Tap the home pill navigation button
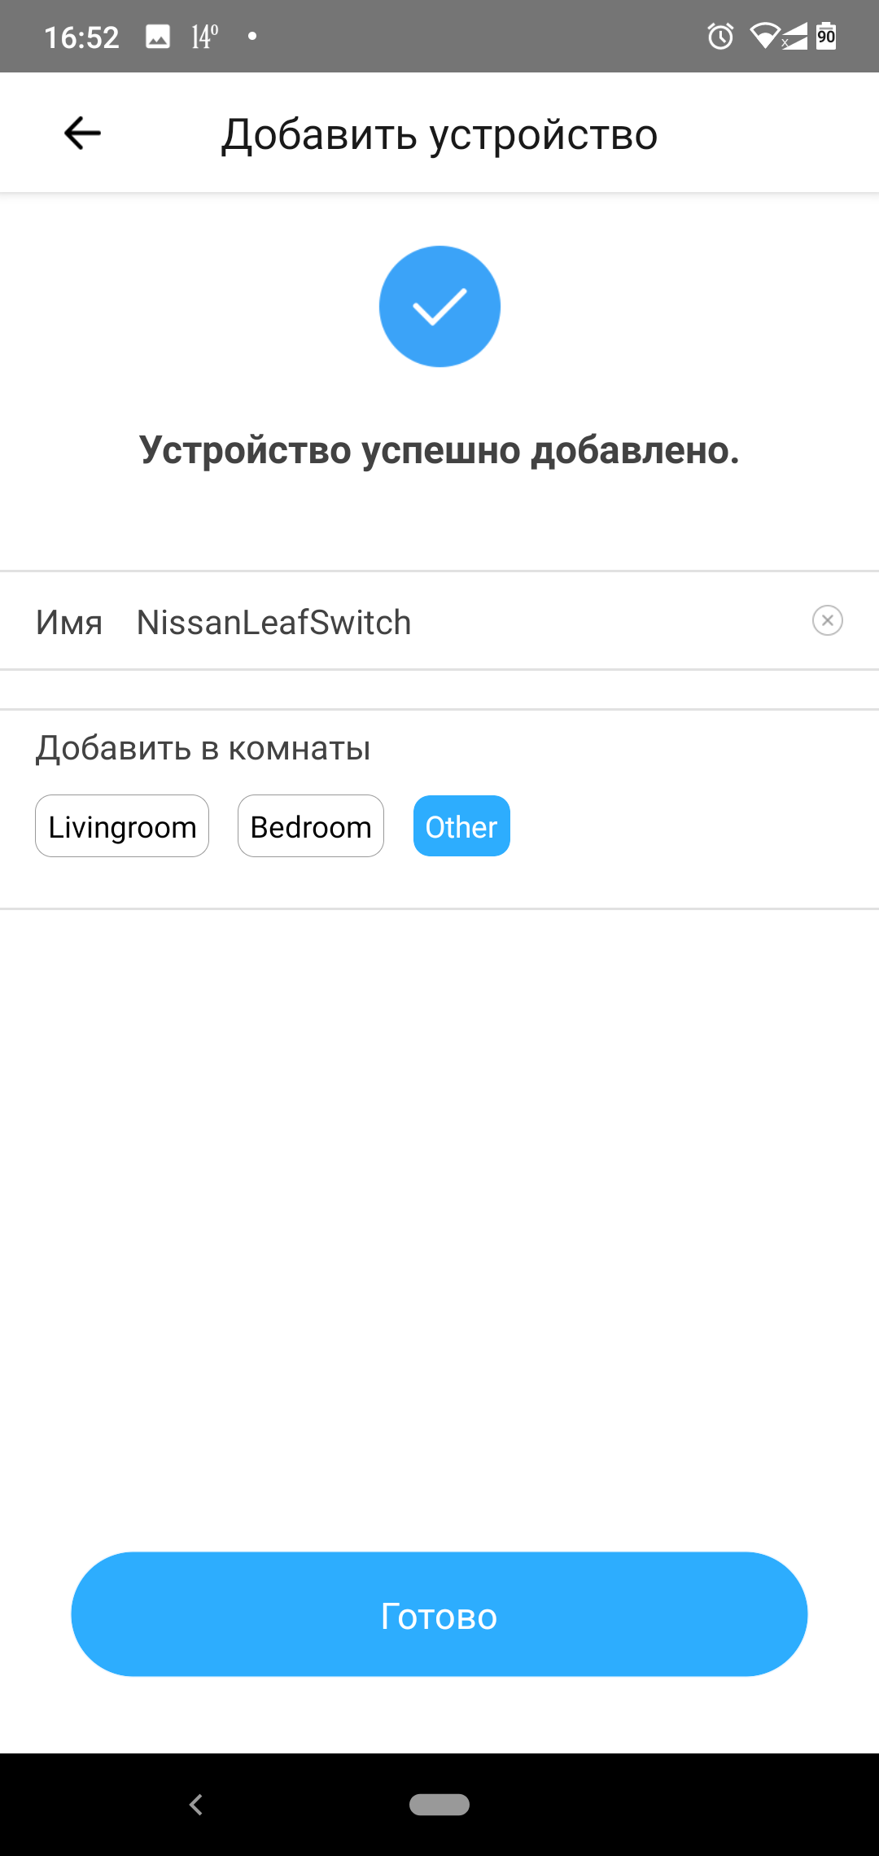Image resolution: width=879 pixels, height=1856 pixels. point(439,1805)
